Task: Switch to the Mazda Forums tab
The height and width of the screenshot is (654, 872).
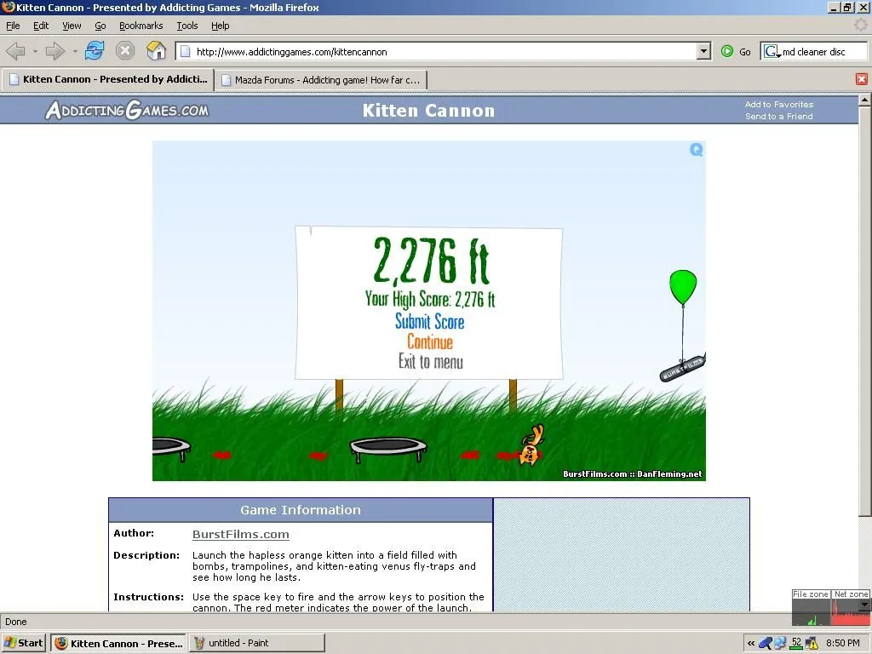Action: [x=321, y=80]
